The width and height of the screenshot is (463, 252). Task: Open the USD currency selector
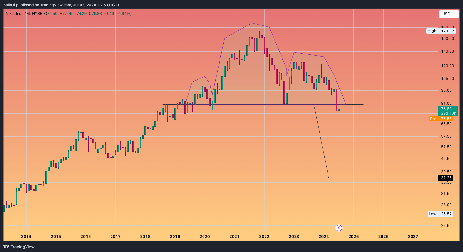448,14
